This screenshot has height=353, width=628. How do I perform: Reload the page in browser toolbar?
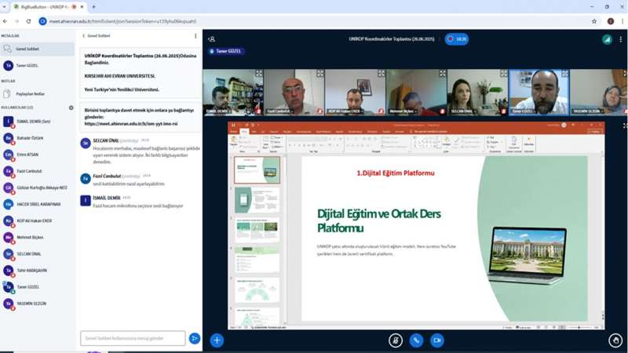[x=28, y=21]
